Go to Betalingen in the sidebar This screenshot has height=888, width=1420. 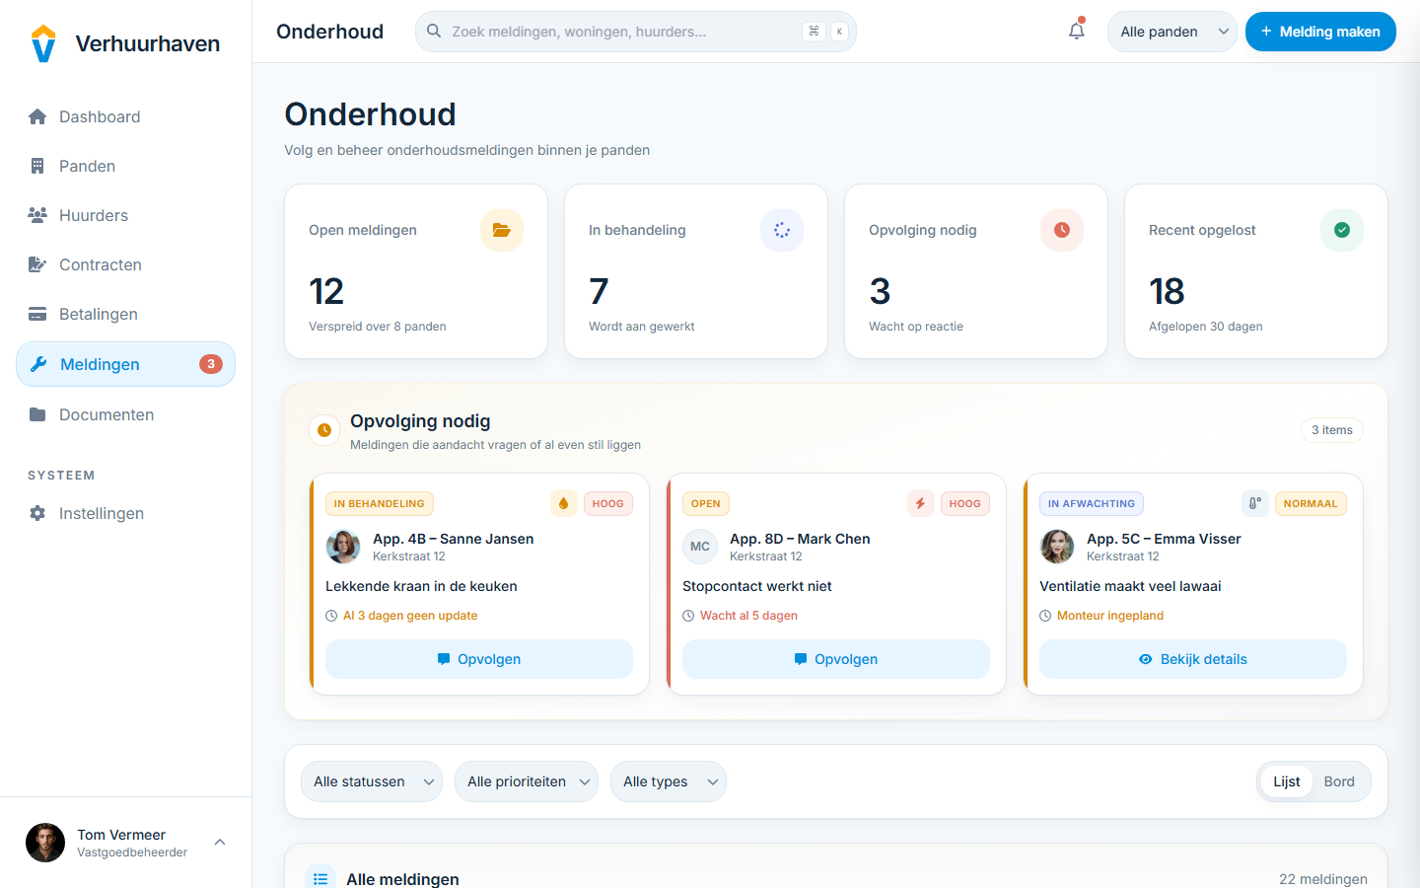(x=98, y=314)
